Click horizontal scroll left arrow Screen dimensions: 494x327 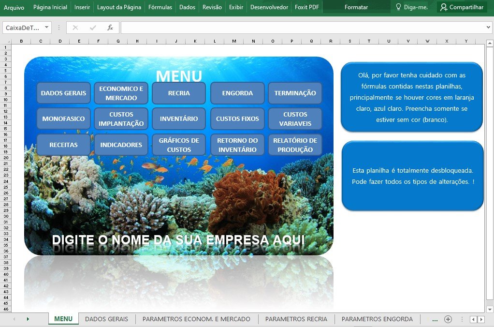point(473,319)
